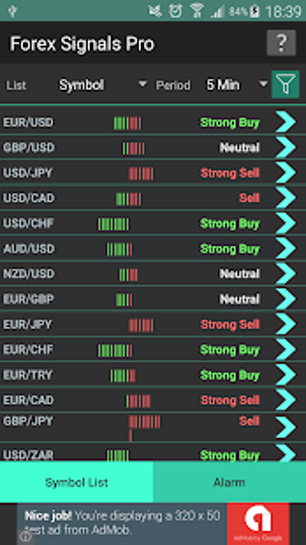Open NZD/USD row chevron
The width and height of the screenshot is (306, 545).
tap(286, 274)
